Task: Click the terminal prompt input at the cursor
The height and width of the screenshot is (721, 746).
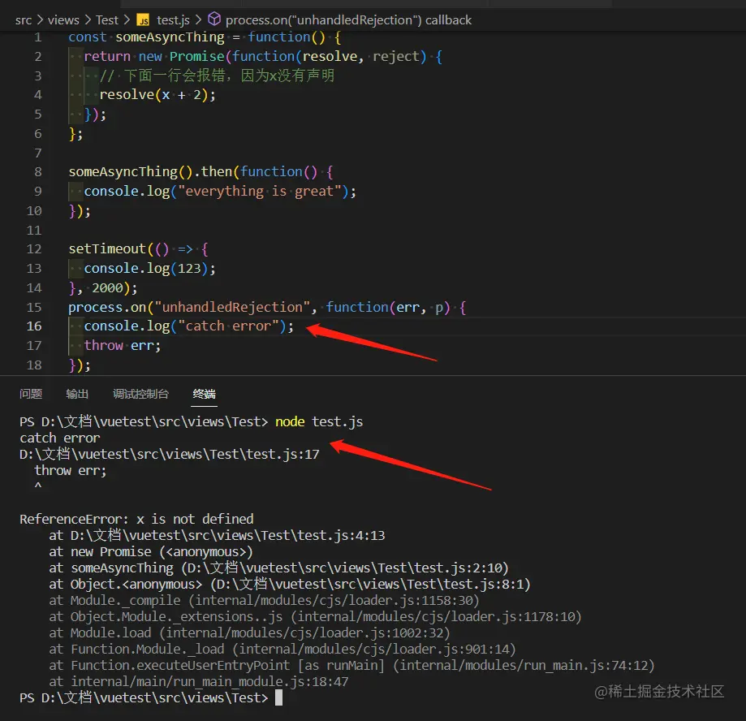Action: (x=278, y=697)
